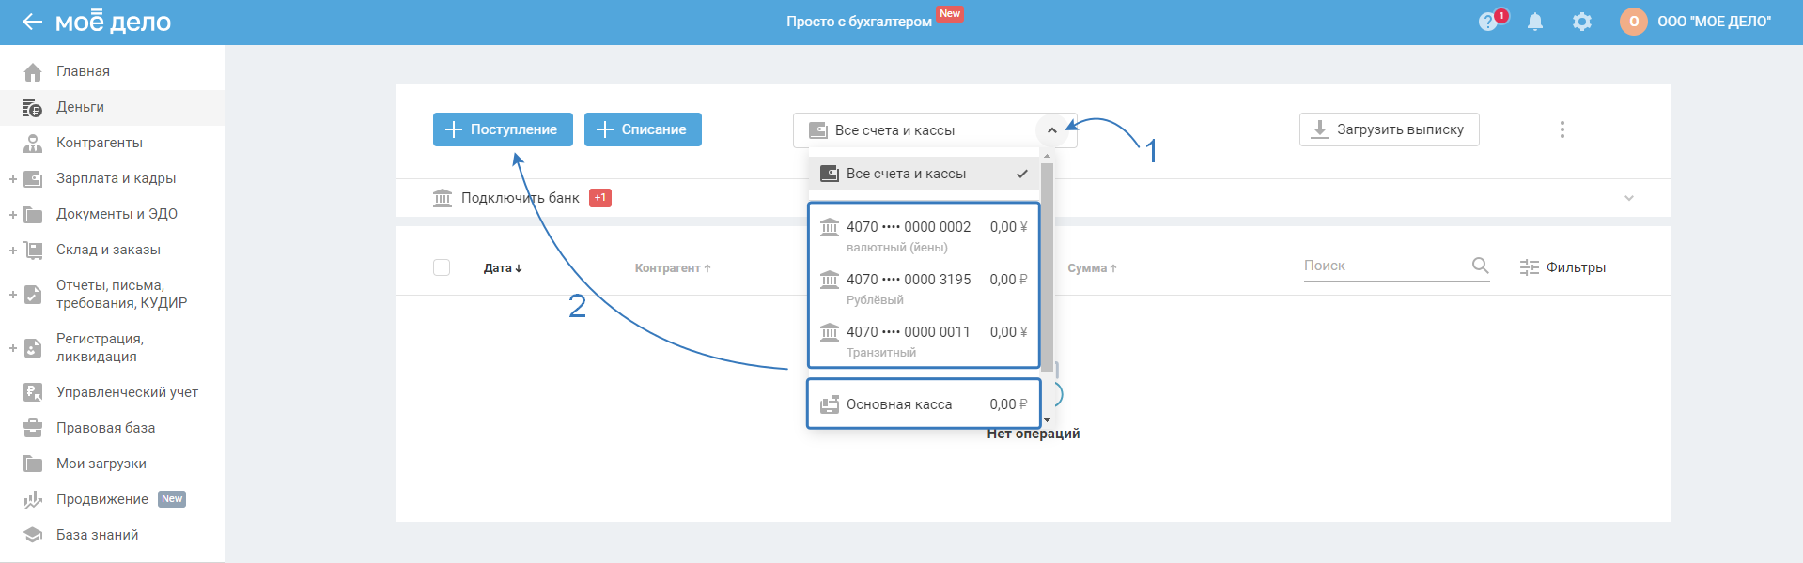Tick the select-all checkbox in table header
Image resolution: width=1803 pixels, height=563 pixels.
[442, 267]
